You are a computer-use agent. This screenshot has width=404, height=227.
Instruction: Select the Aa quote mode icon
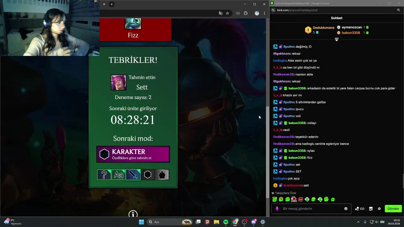(118, 175)
